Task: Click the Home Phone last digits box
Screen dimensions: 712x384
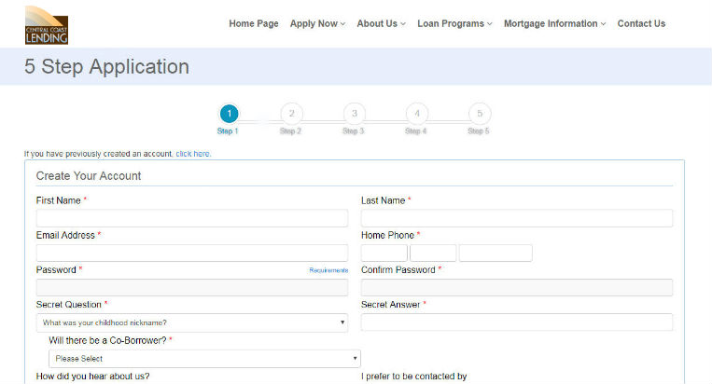Action: coord(496,253)
